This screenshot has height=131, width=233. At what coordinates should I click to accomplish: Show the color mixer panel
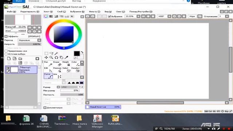tap(62, 16)
